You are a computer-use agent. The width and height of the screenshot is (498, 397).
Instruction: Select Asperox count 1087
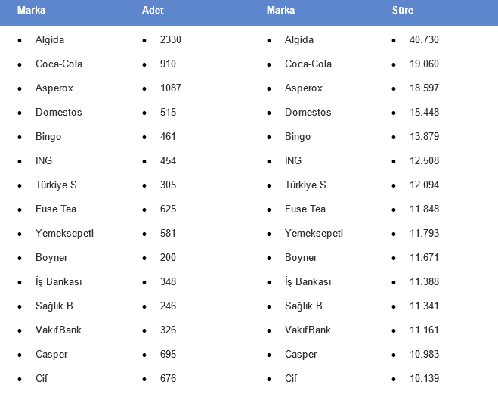point(171,88)
